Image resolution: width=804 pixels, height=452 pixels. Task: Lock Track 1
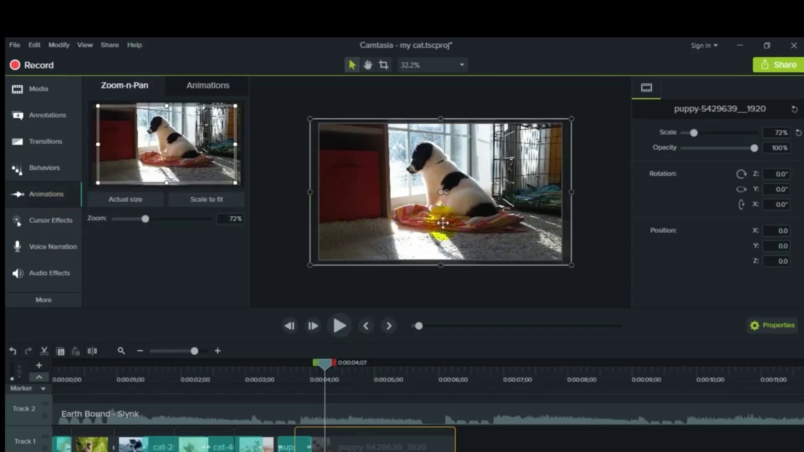[45, 448]
